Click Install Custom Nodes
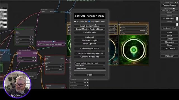 coord(89,26)
